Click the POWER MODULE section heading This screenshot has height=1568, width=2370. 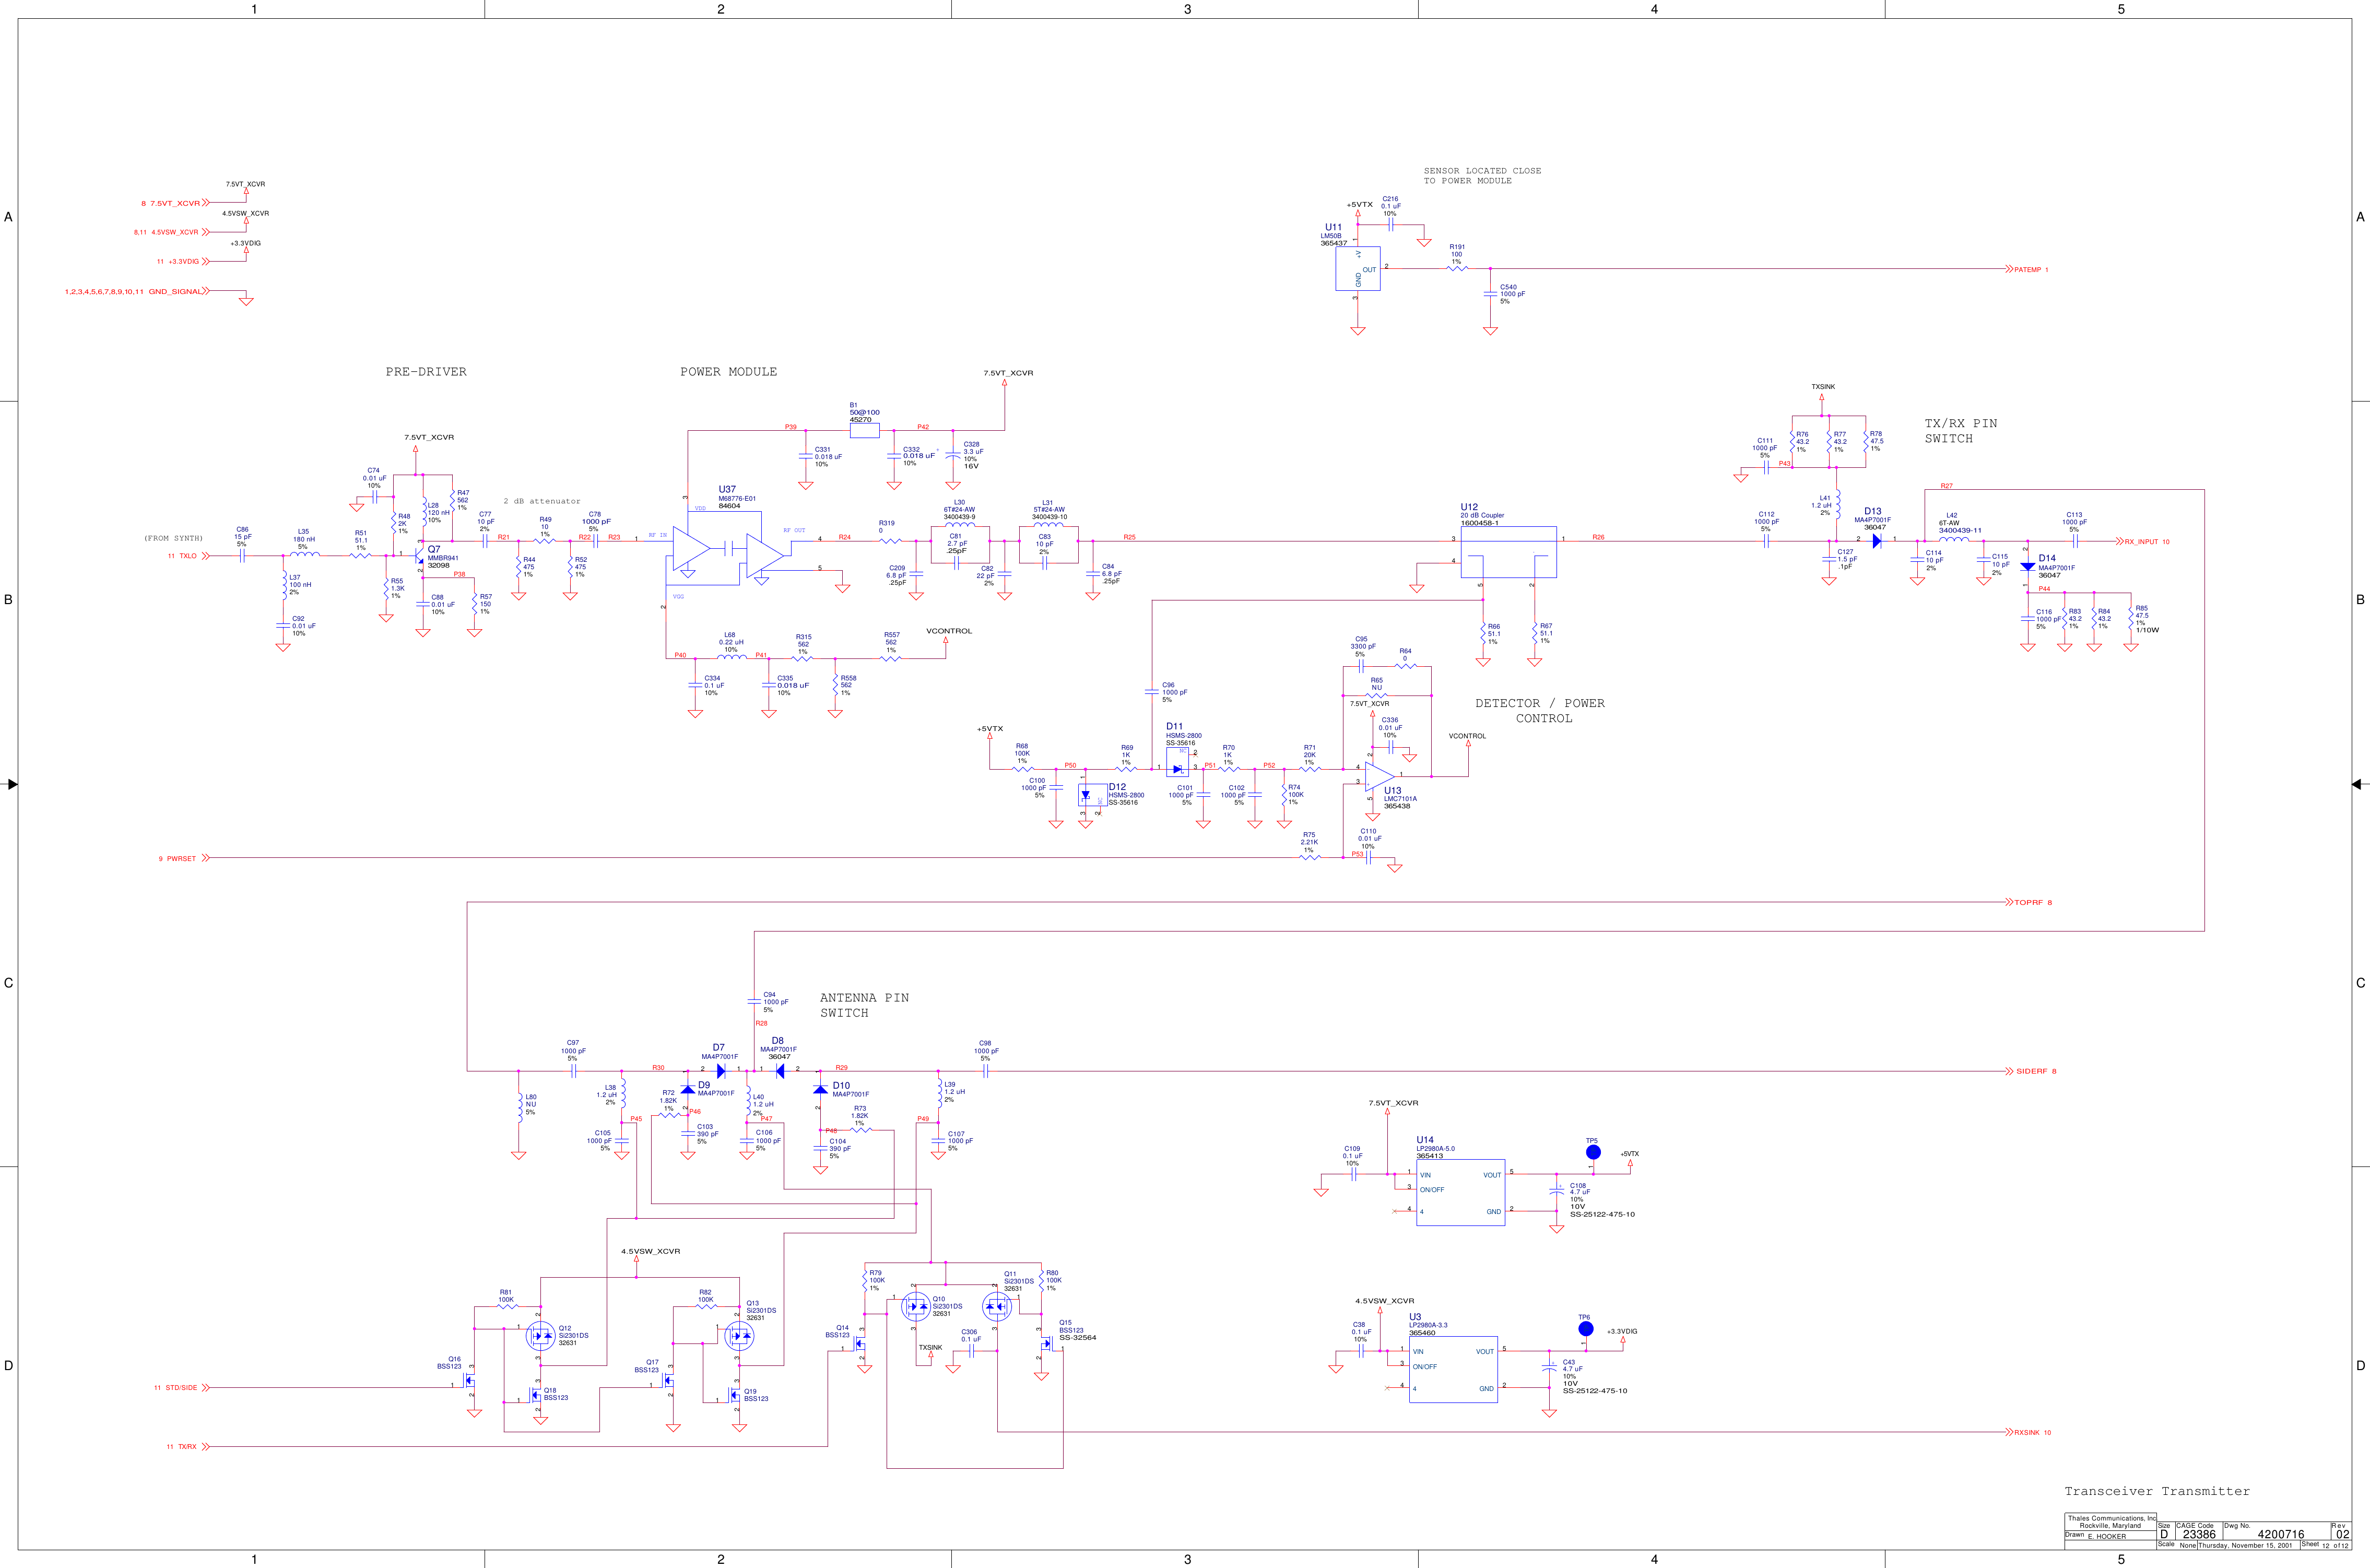coord(728,372)
